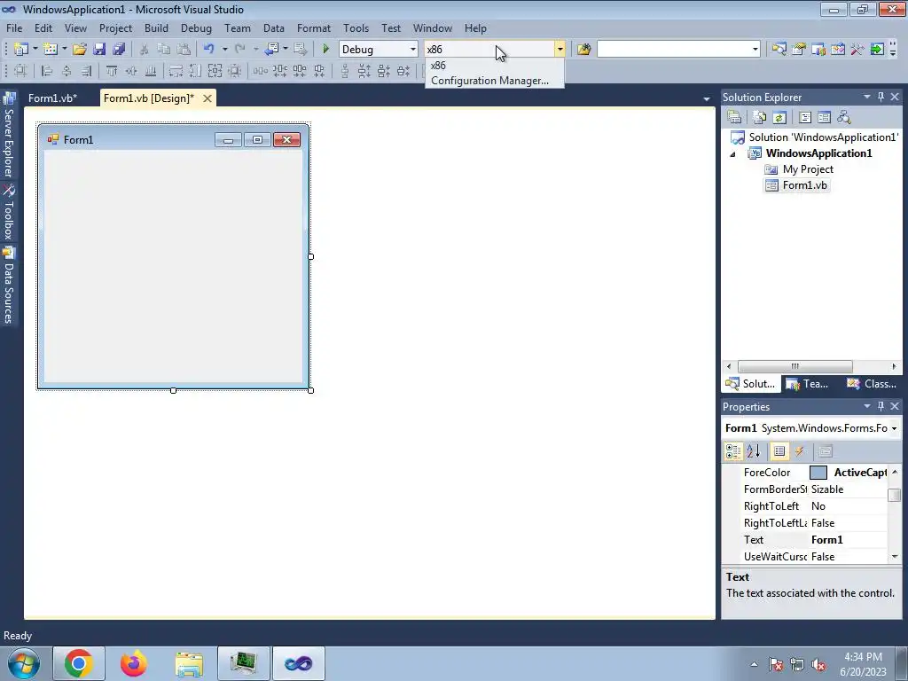Click the Solution Explorer horizontal scrollbar thumb
Image resolution: width=908 pixels, height=681 pixels.
pos(794,366)
